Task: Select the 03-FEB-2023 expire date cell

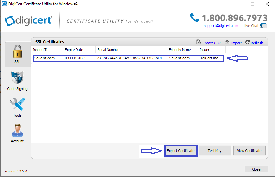Action: [x=75, y=58]
